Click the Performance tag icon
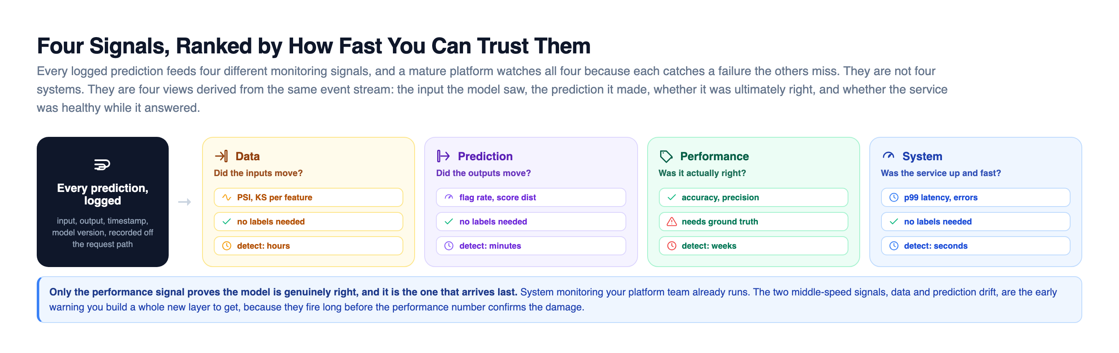Image resolution: width=1119 pixels, height=353 pixels. click(x=666, y=156)
